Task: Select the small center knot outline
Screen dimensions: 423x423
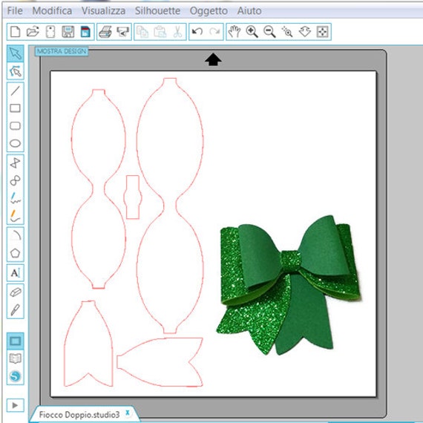Action: click(132, 197)
